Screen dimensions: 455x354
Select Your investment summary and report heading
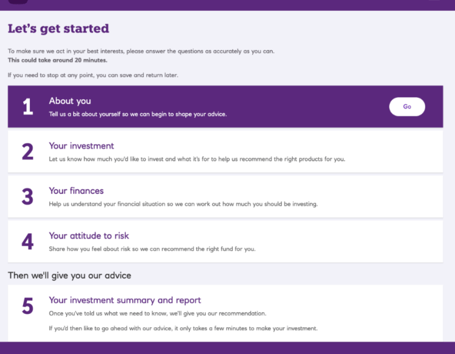pyautogui.click(x=125, y=300)
